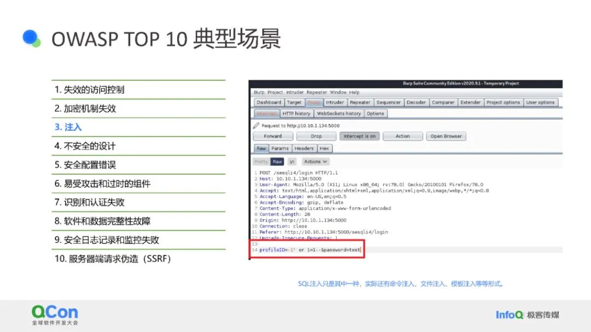The width and height of the screenshot is (591, 332).
Task: Open the Repeater menu in menu bar
Action: click(317, 92)
